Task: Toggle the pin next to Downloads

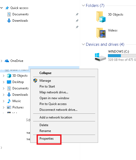Action: (x=77, y=21)
